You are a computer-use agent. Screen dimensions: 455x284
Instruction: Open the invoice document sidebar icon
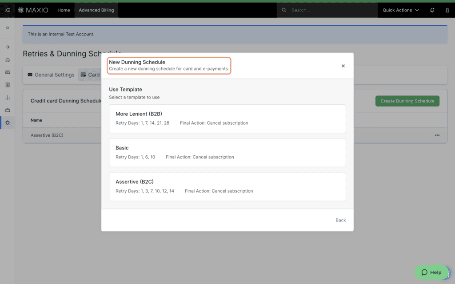point(8,85)
